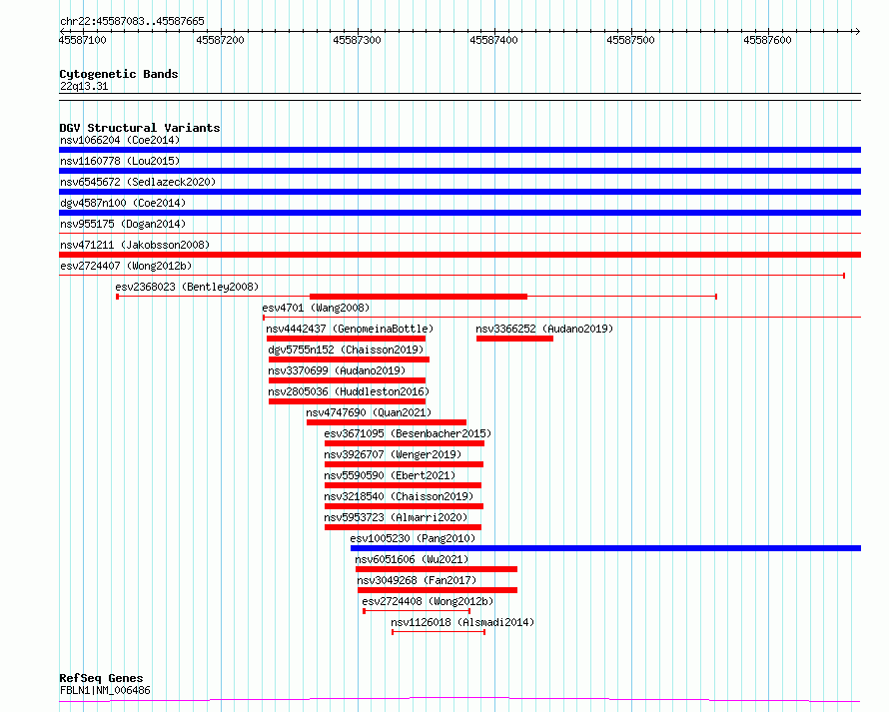Open variant esv2724408 (Wong2012b)
The width and height of the screenshot is (889, 712).
[428, 601]
